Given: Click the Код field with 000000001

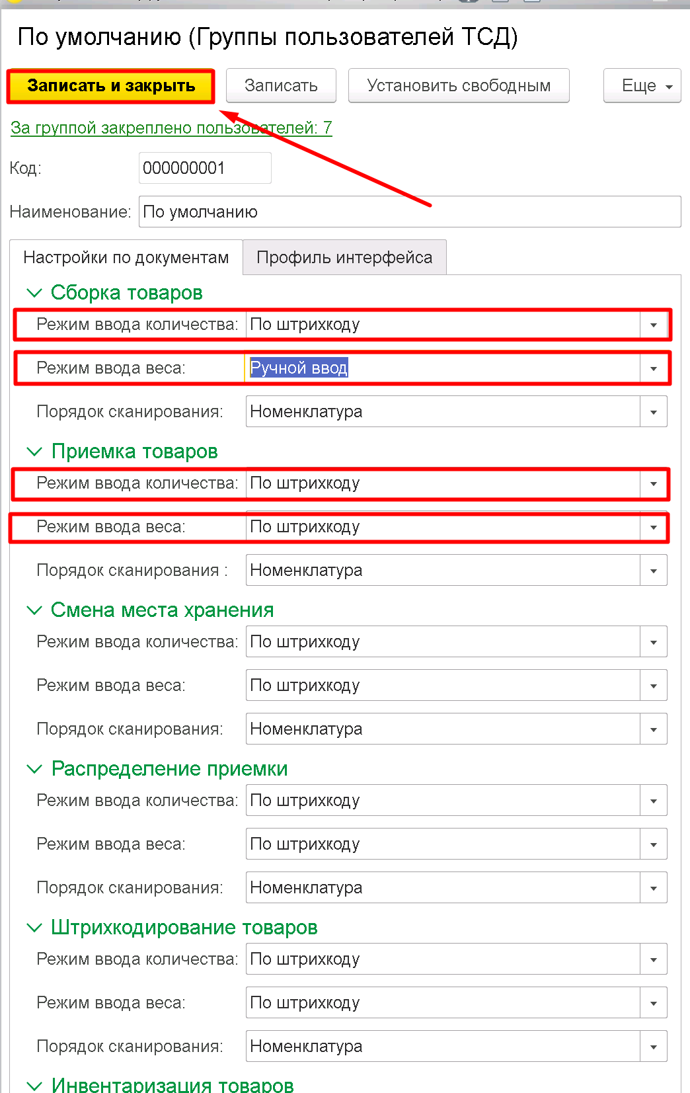Looking at the screenshot, I should click(205, 168).
